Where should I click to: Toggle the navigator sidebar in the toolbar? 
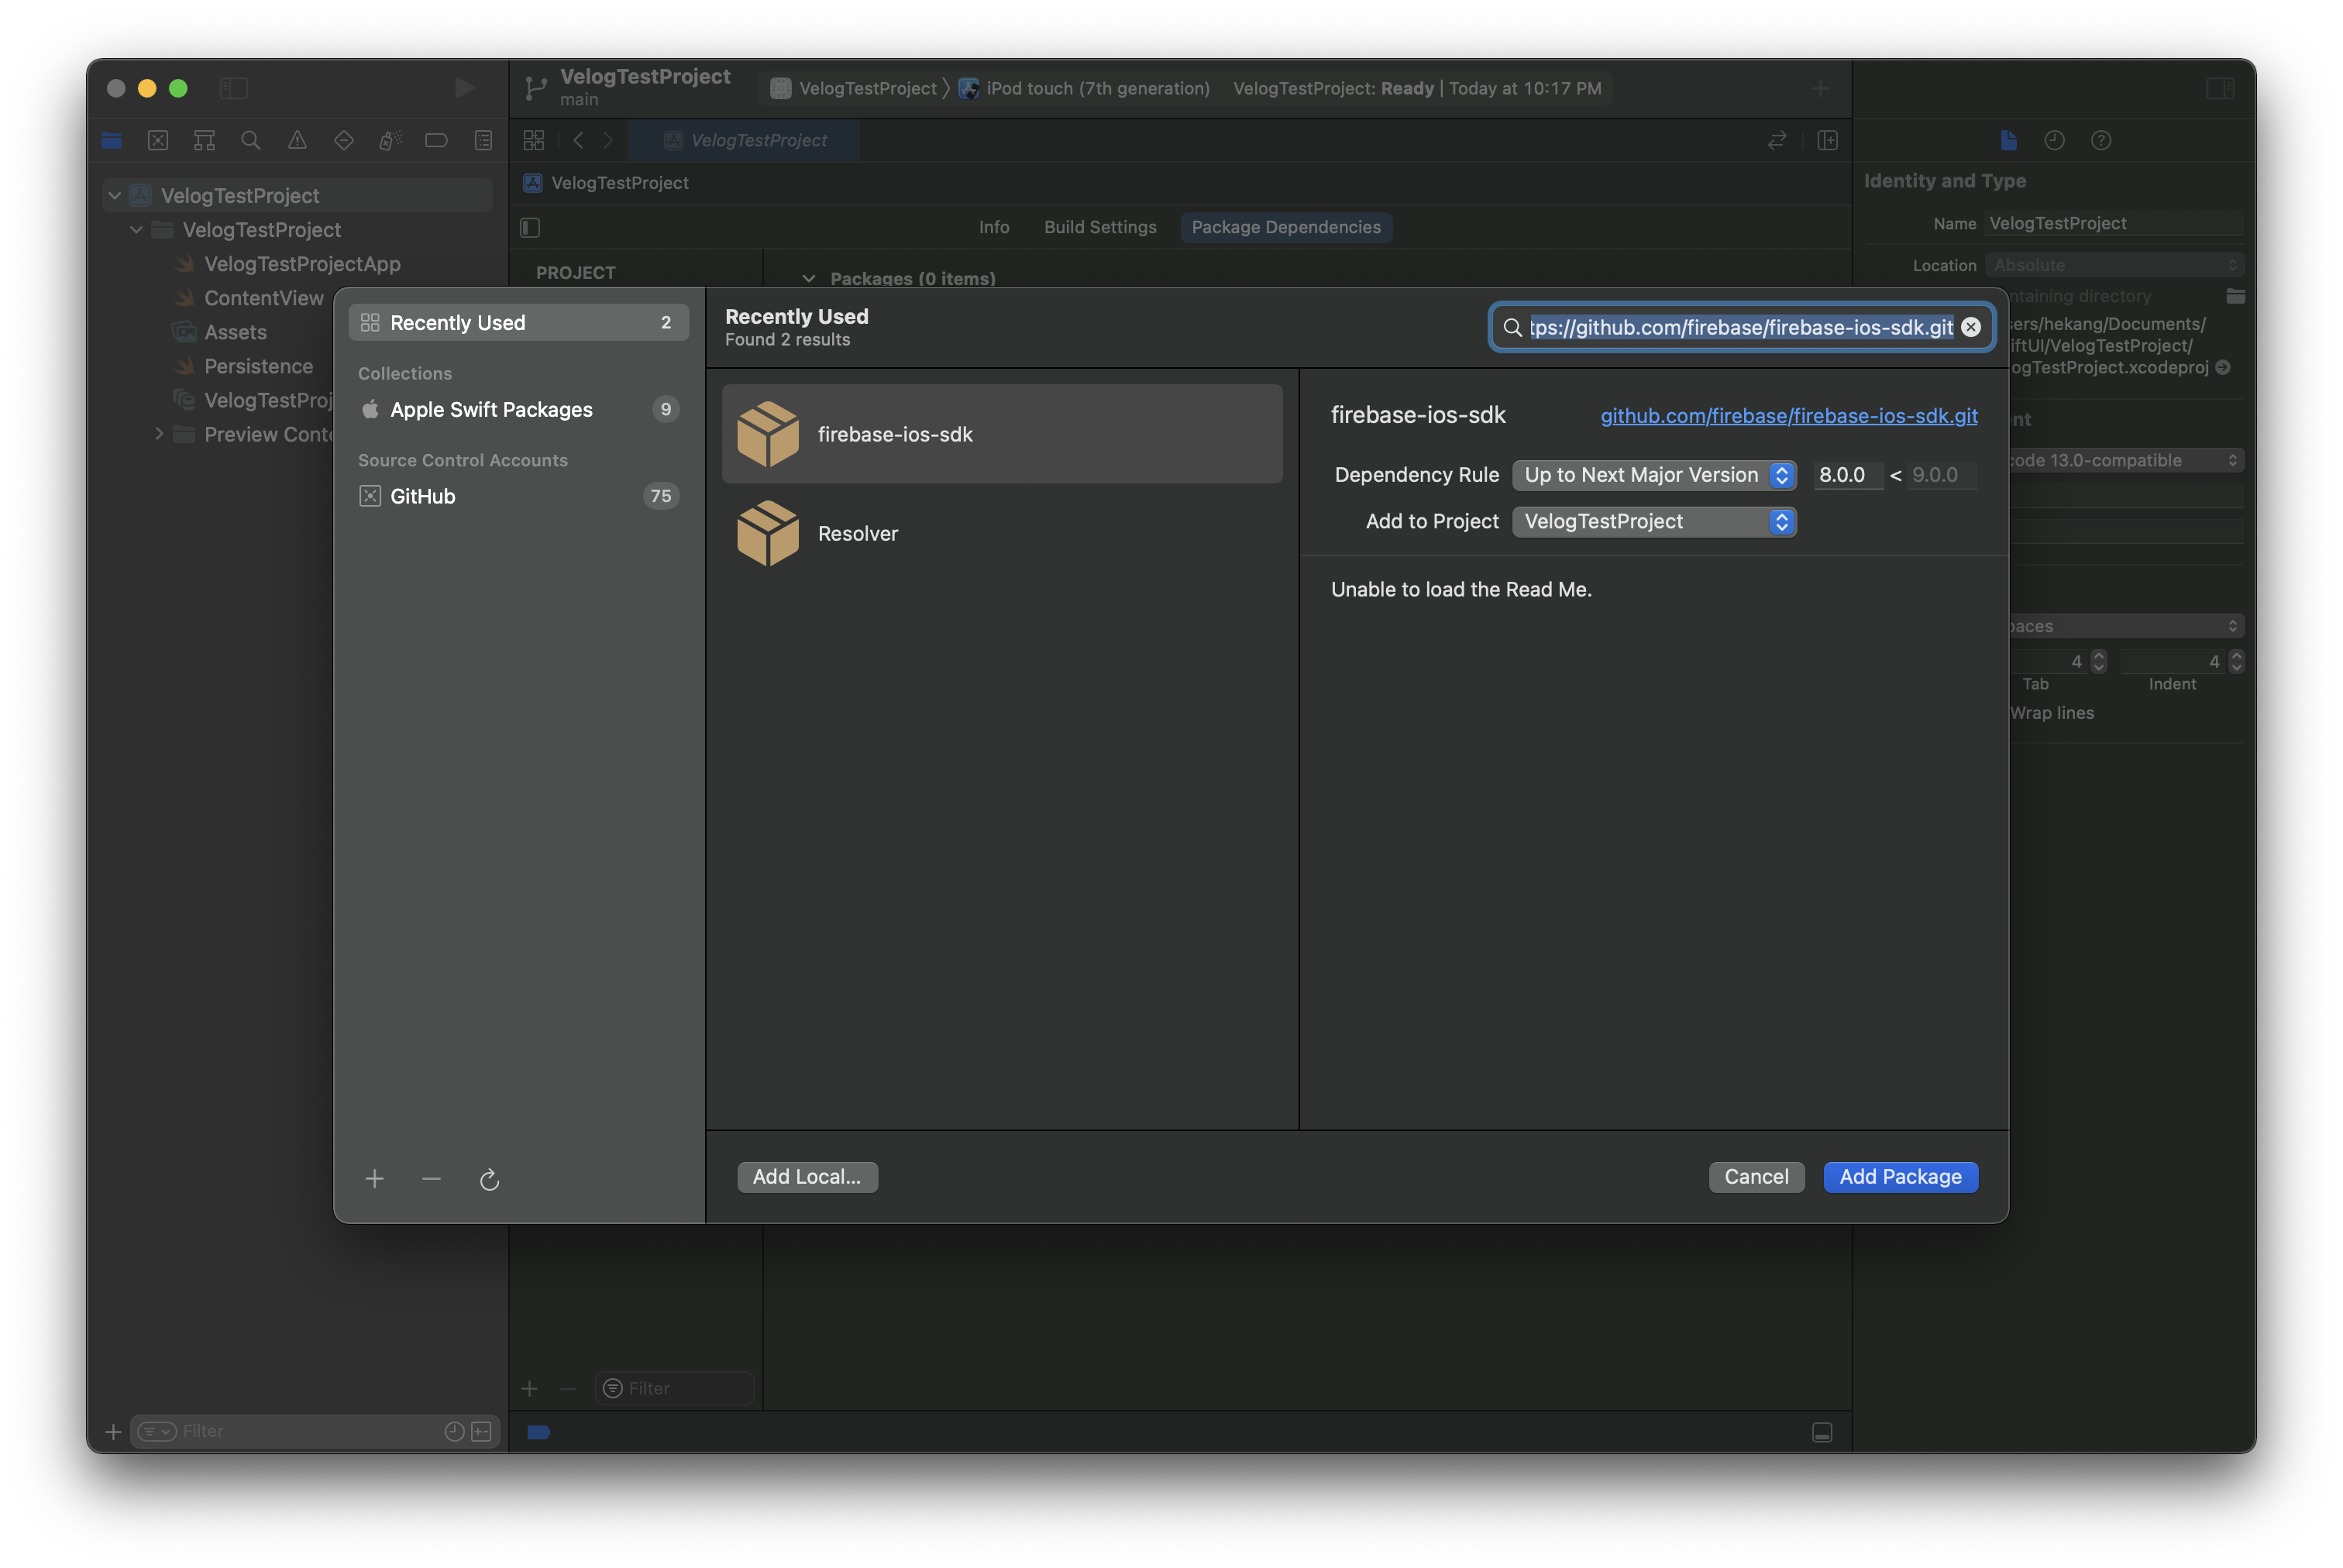[x=233, y=88]
